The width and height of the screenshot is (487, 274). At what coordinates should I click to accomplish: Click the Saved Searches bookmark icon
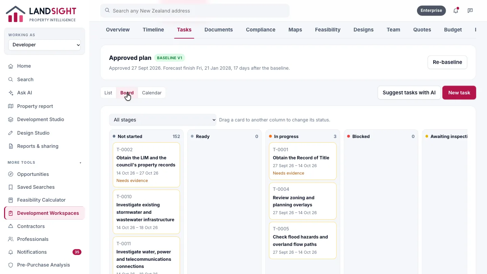(x=11, y=187)
